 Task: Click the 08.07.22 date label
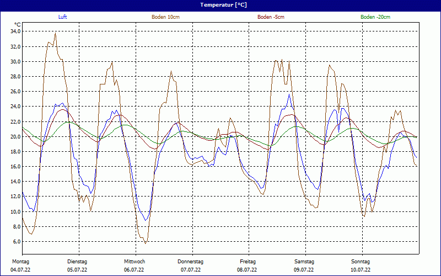tap(247, 270)
